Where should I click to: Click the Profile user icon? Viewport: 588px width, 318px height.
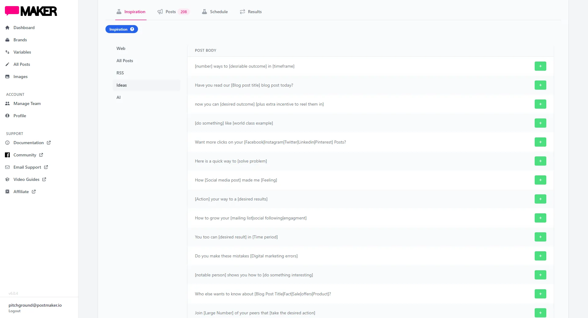[x=7, y=116]
